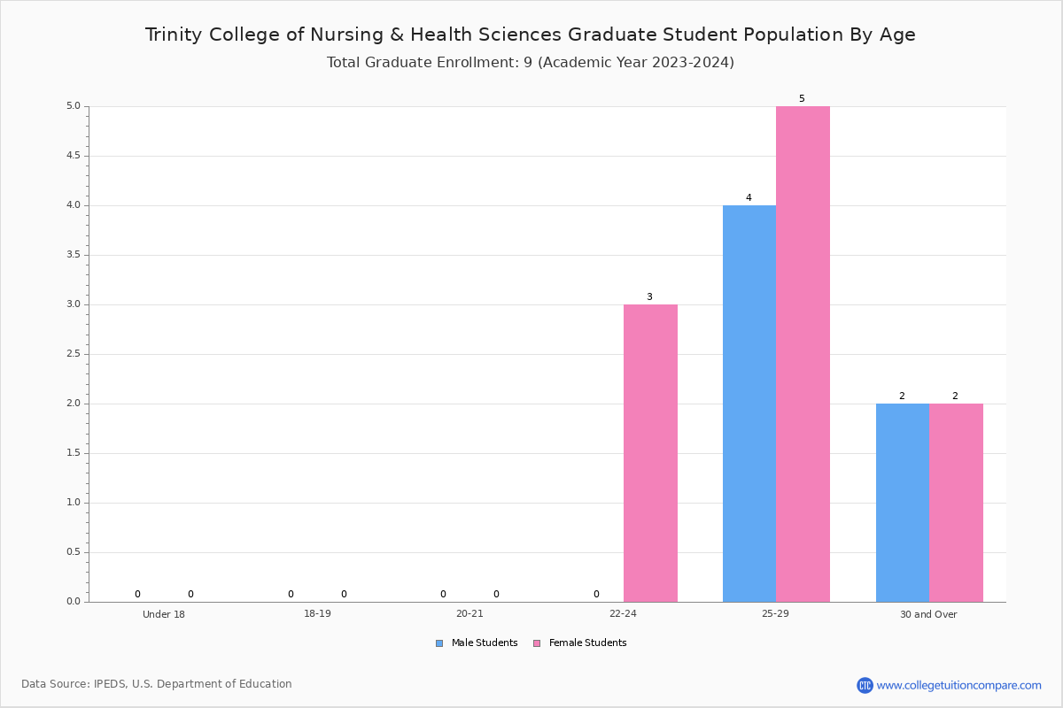Screen dimensions: 1063x708
Task: Click the 25-29 axis label
Action: pos(775,614)
